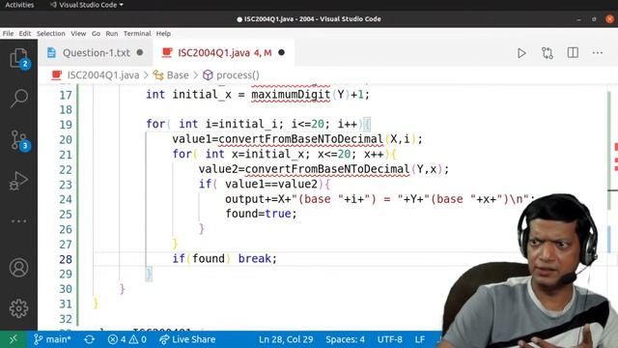Open Run and Debug view
The height and width of the screenshot is (348, 618).
18,181
